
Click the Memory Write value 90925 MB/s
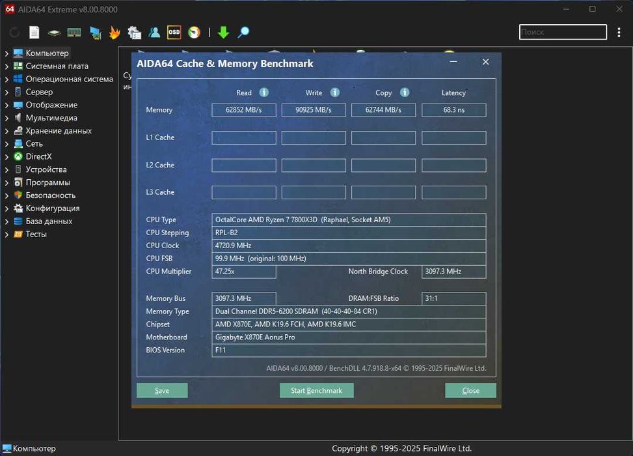pos(314,110)
